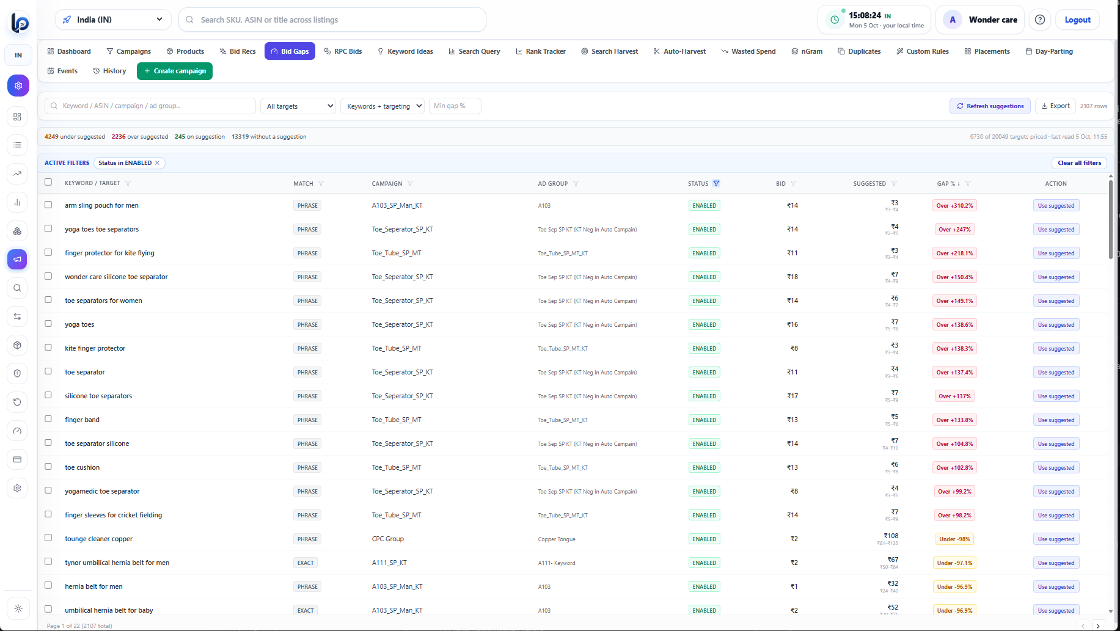The width and height of the screenshot is (1120, 631).
Task: Open the trending line chart sidebar icon
Action: coord(18,173)
